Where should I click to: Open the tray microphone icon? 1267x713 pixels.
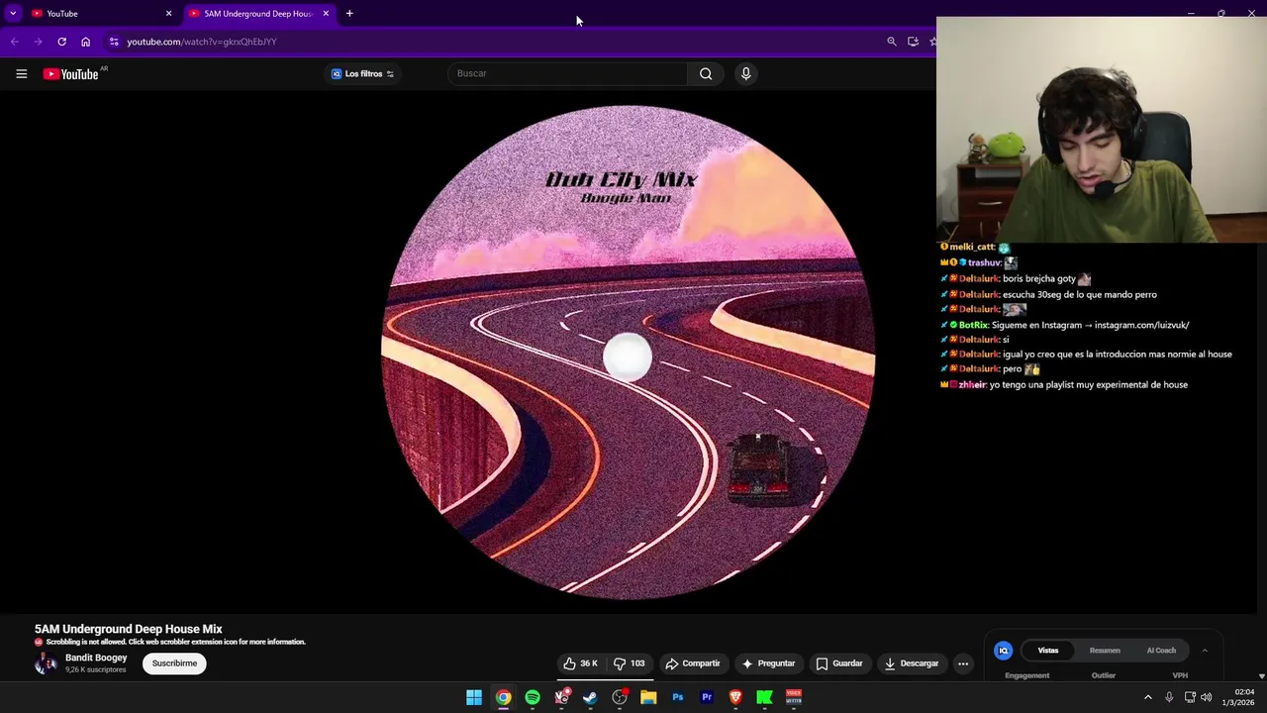pyautogui.click(x=1169, y=697)
